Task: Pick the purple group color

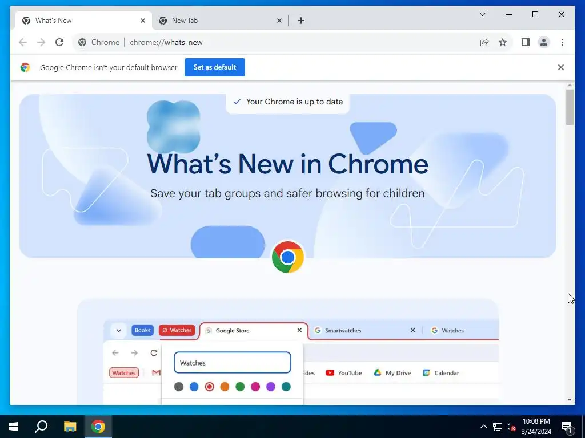Action: [270, 387]
